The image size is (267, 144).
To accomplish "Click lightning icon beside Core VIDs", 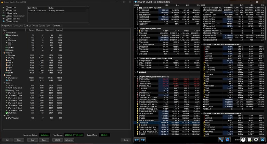I will coord(140,31).
